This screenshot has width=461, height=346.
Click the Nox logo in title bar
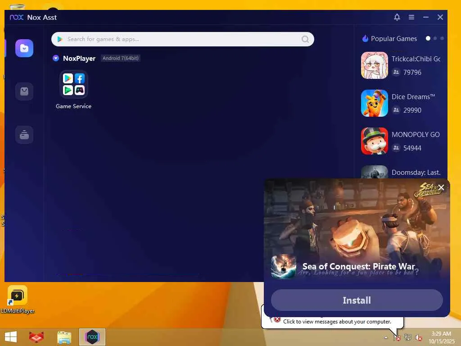pos(17,17)
